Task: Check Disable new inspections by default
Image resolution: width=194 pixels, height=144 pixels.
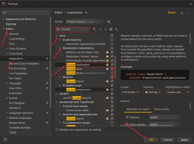Action: click(57, 130)
